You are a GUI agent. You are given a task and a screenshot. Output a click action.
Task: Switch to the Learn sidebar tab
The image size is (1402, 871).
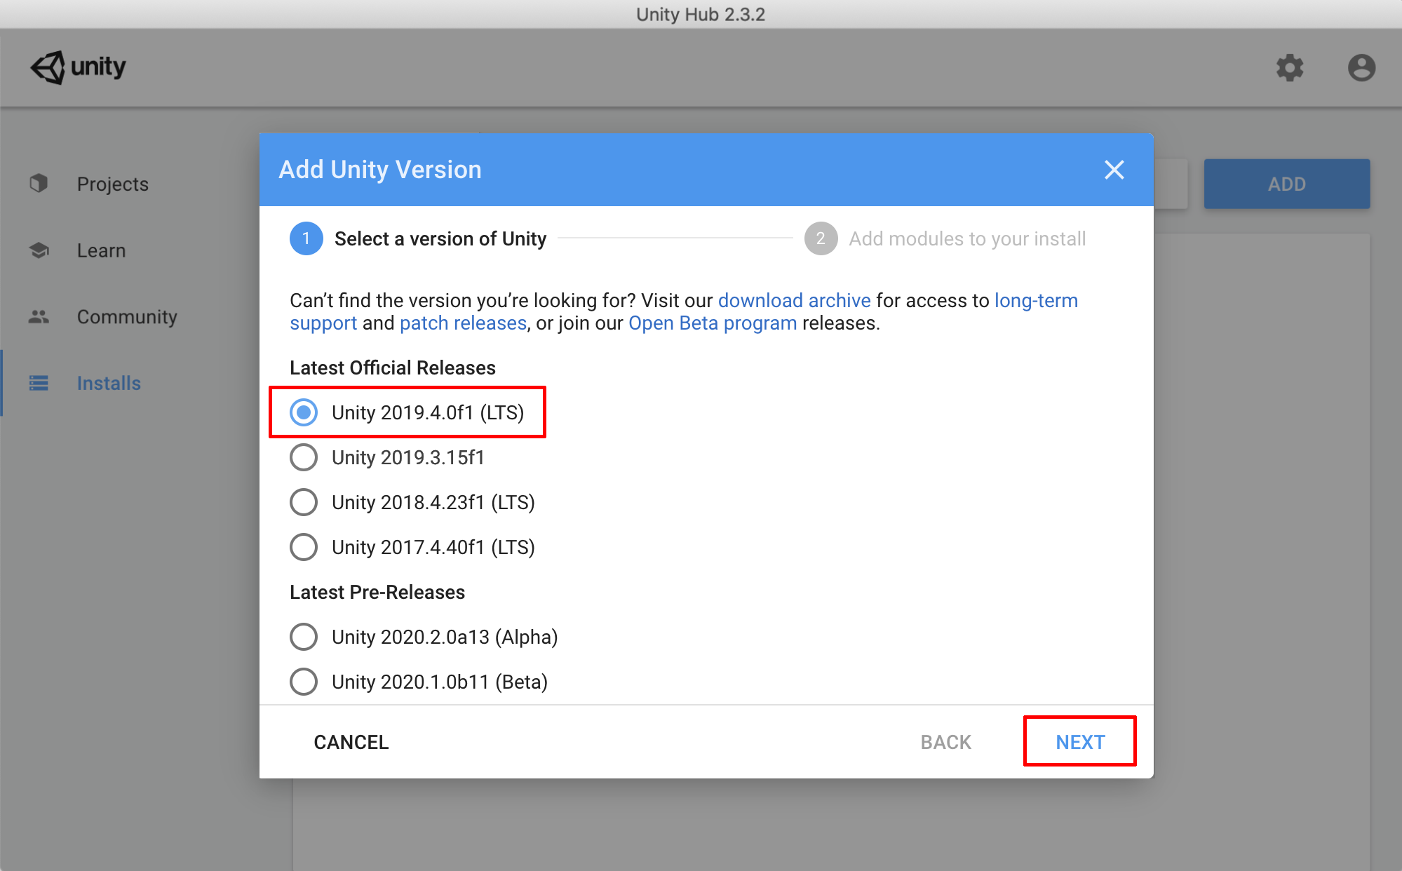(x=102, y=250)
